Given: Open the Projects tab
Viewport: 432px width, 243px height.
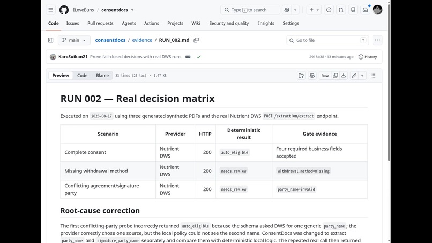Looking at the screenshot, I should click(x=175, y=23).
